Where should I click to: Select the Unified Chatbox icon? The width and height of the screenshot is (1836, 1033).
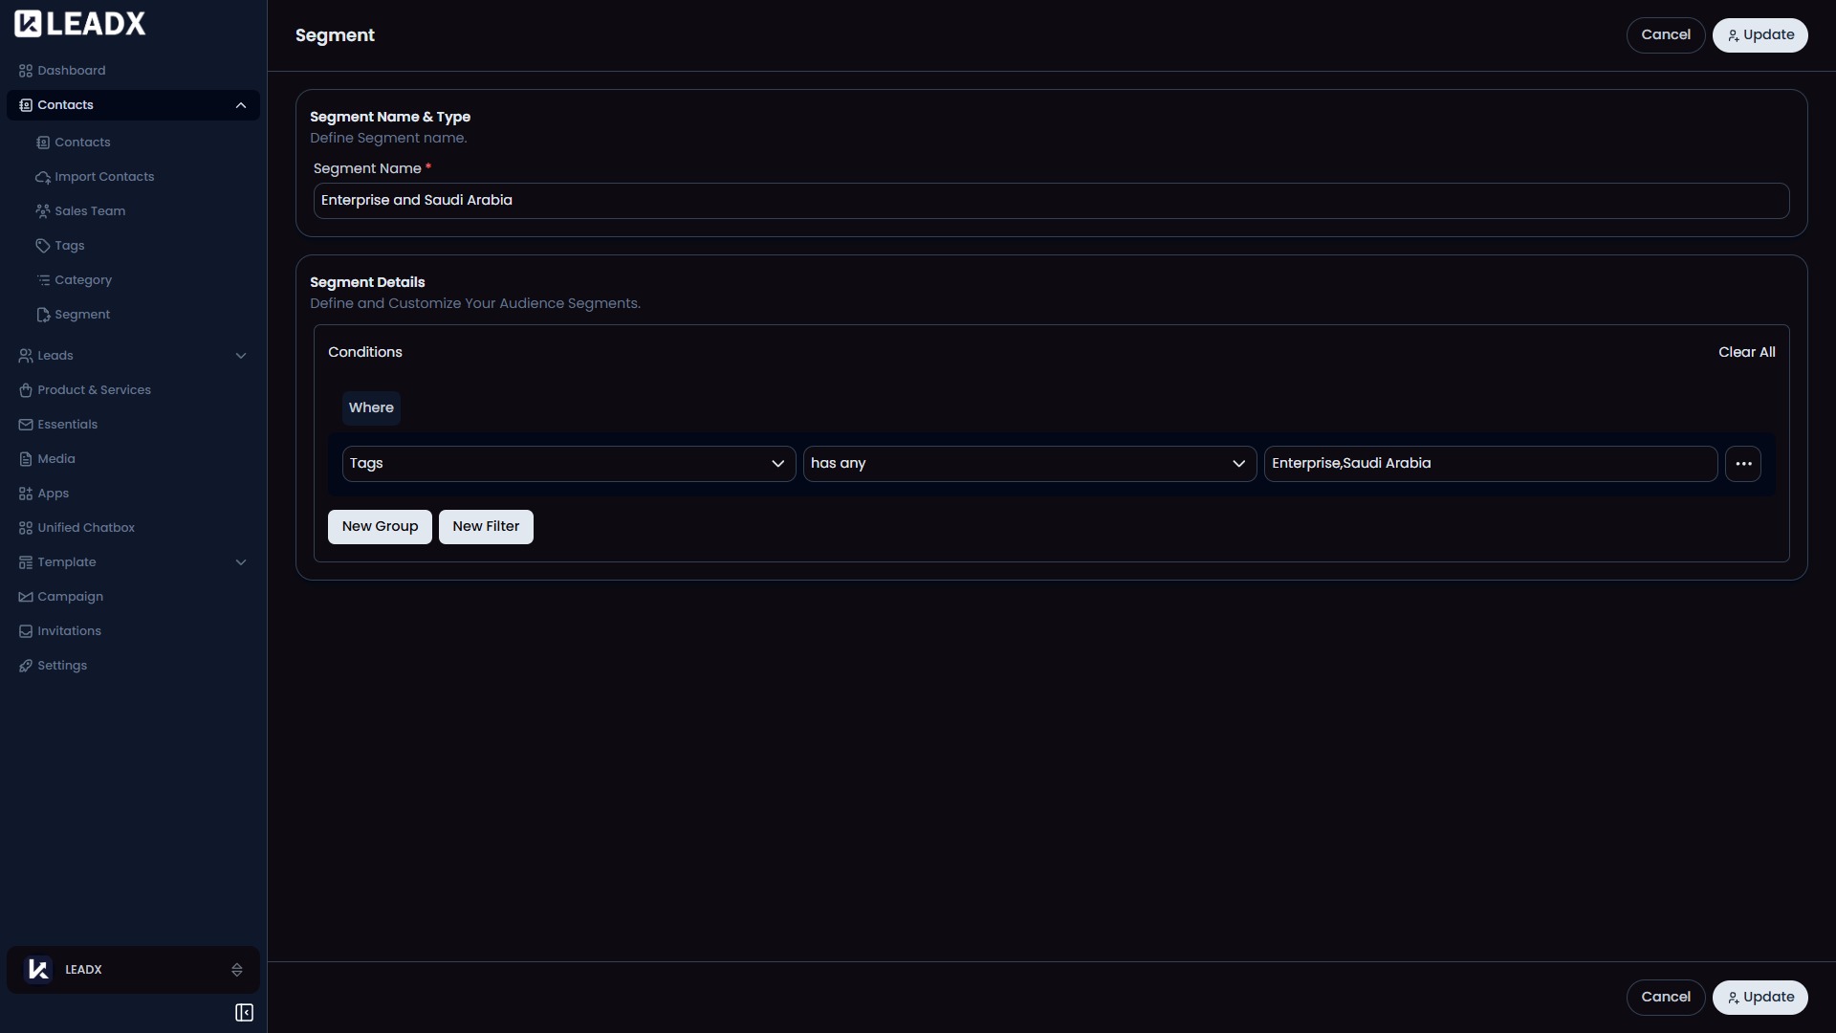pos(25,527)
